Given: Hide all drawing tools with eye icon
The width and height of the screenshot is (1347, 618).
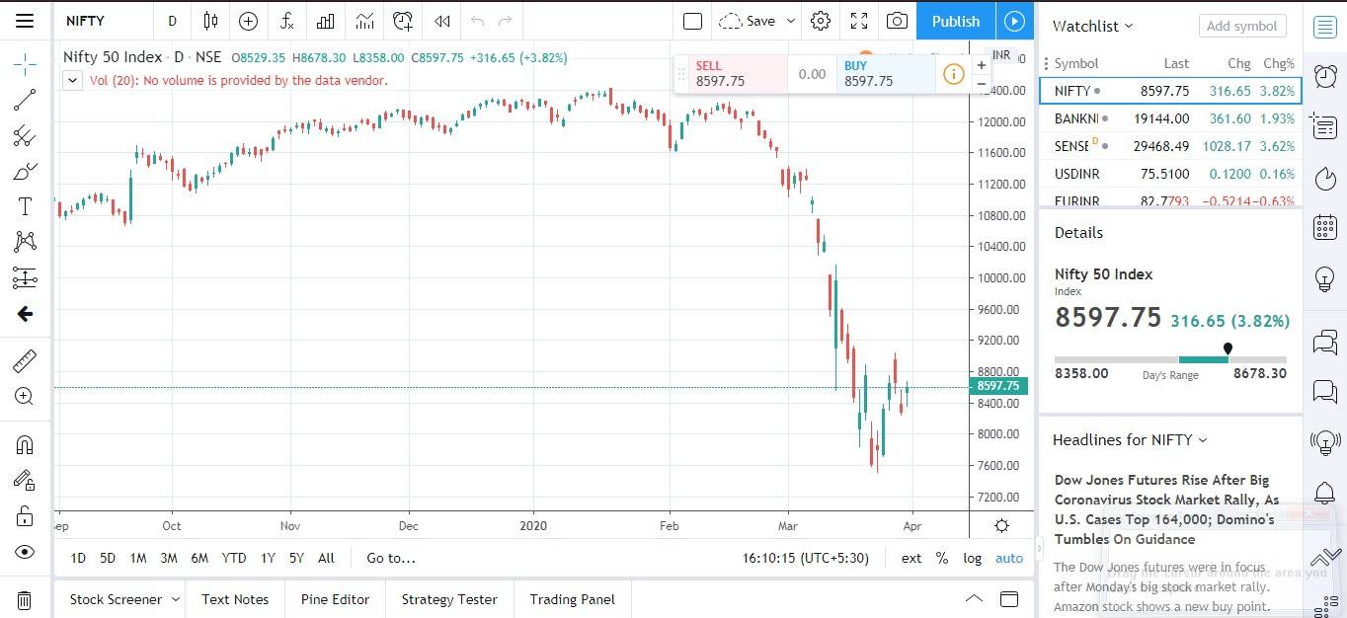Looking at the screenshot, I should click(25, 552).
